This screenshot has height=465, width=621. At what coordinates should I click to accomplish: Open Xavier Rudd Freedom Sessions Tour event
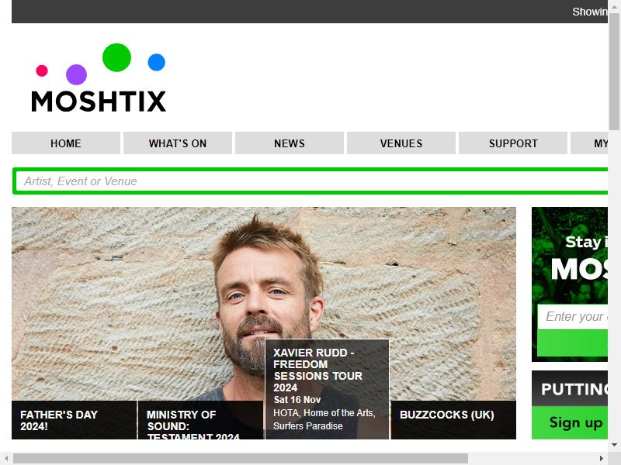(327, 389)
